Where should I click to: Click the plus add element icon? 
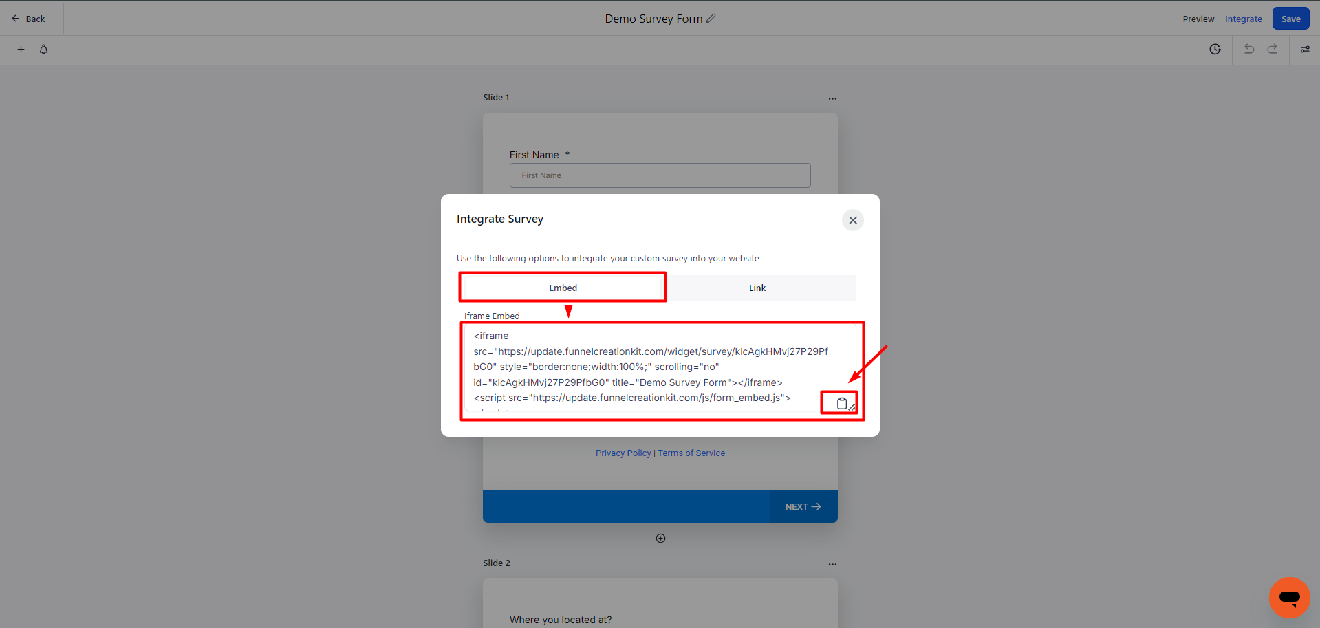(21, 50)
